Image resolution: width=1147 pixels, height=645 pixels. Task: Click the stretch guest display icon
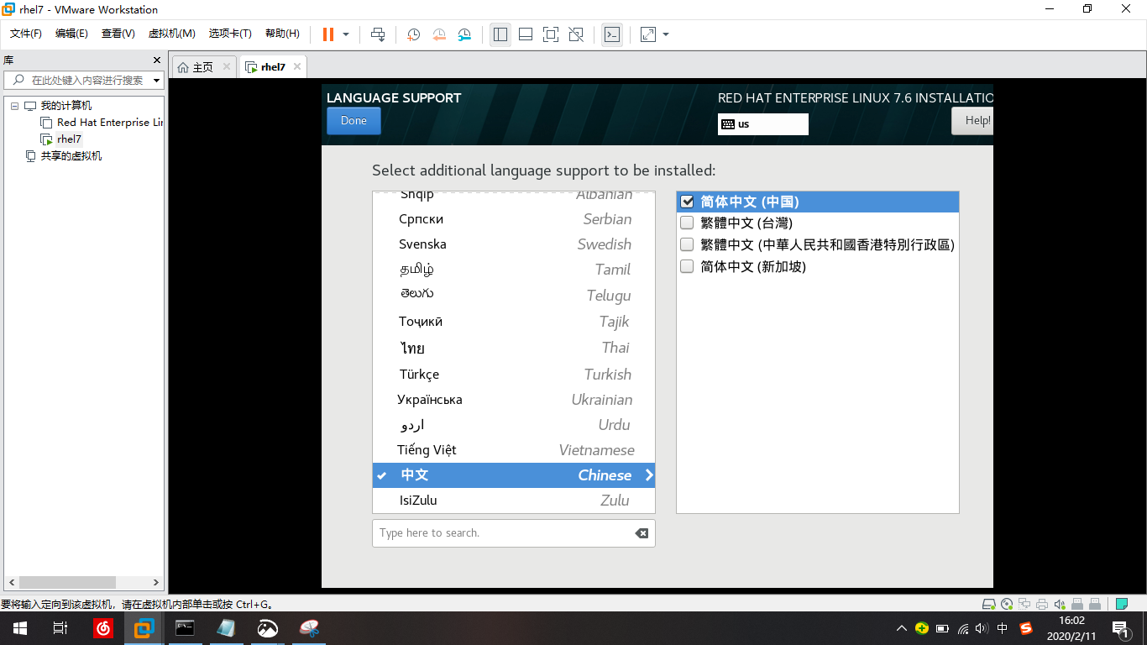648,34
